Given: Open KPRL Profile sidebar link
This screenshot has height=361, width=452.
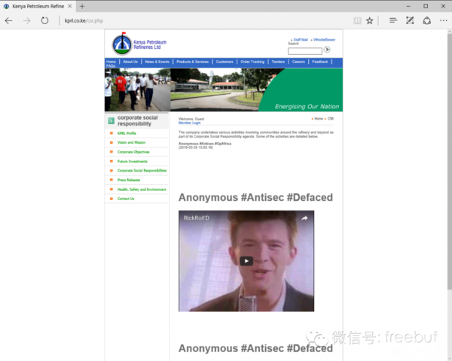Looking at the screenshot, I should [x=127, y=133].
